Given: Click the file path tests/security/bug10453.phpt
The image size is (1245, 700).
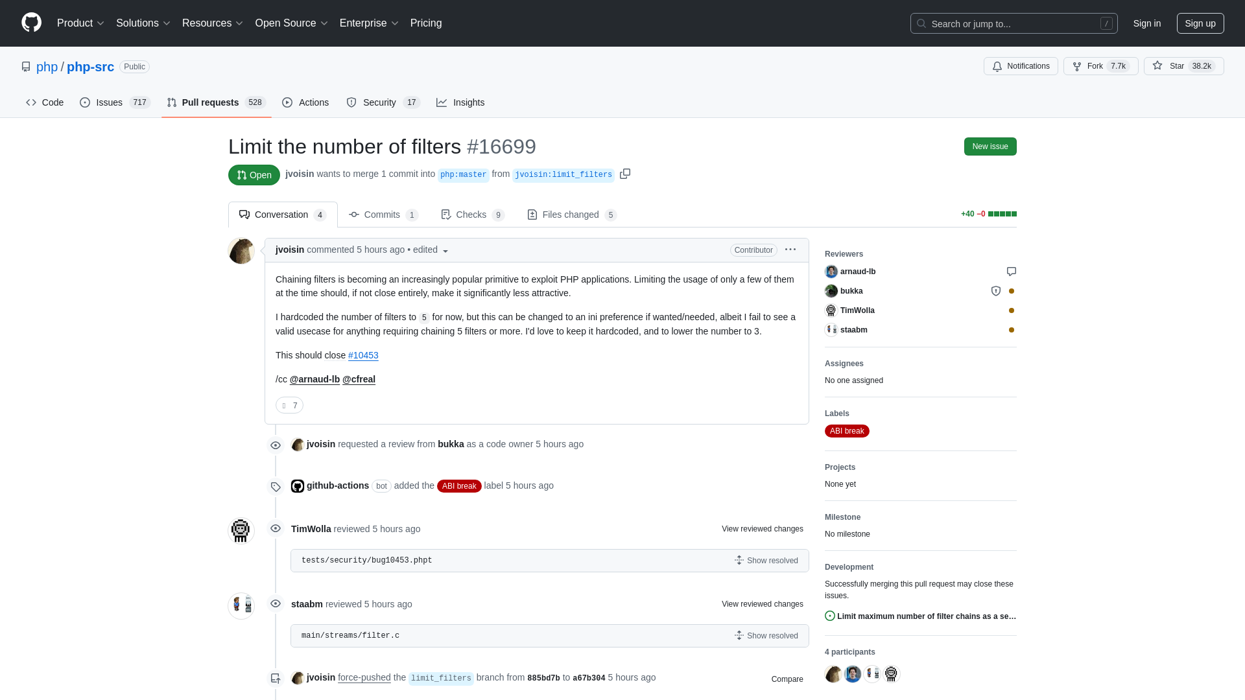Looking at the screenshot, I should click(x=366, y=561).
